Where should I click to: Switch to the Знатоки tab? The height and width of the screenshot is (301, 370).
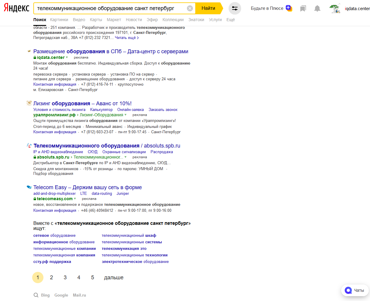pos(196,20)
